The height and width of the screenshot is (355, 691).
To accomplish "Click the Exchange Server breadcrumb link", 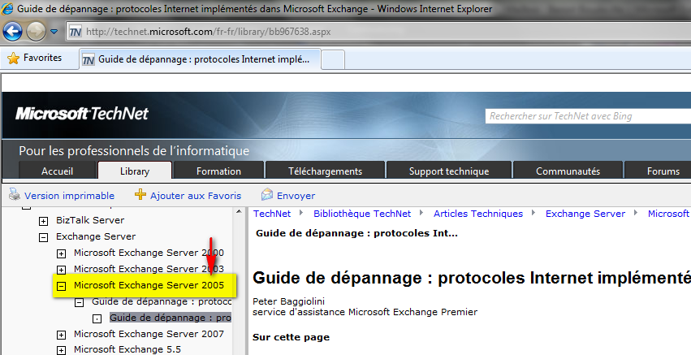I will (585, 214).
